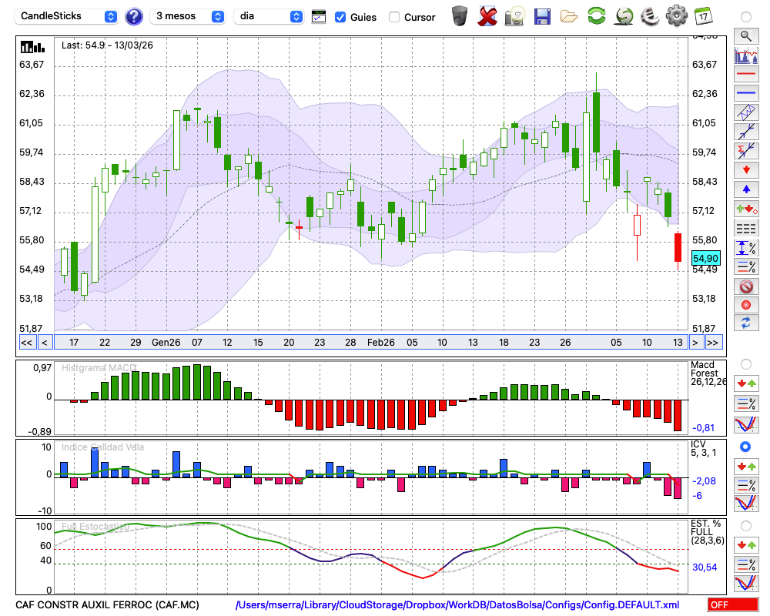Open the 3 mesos period dropdown

click(188, 16)
